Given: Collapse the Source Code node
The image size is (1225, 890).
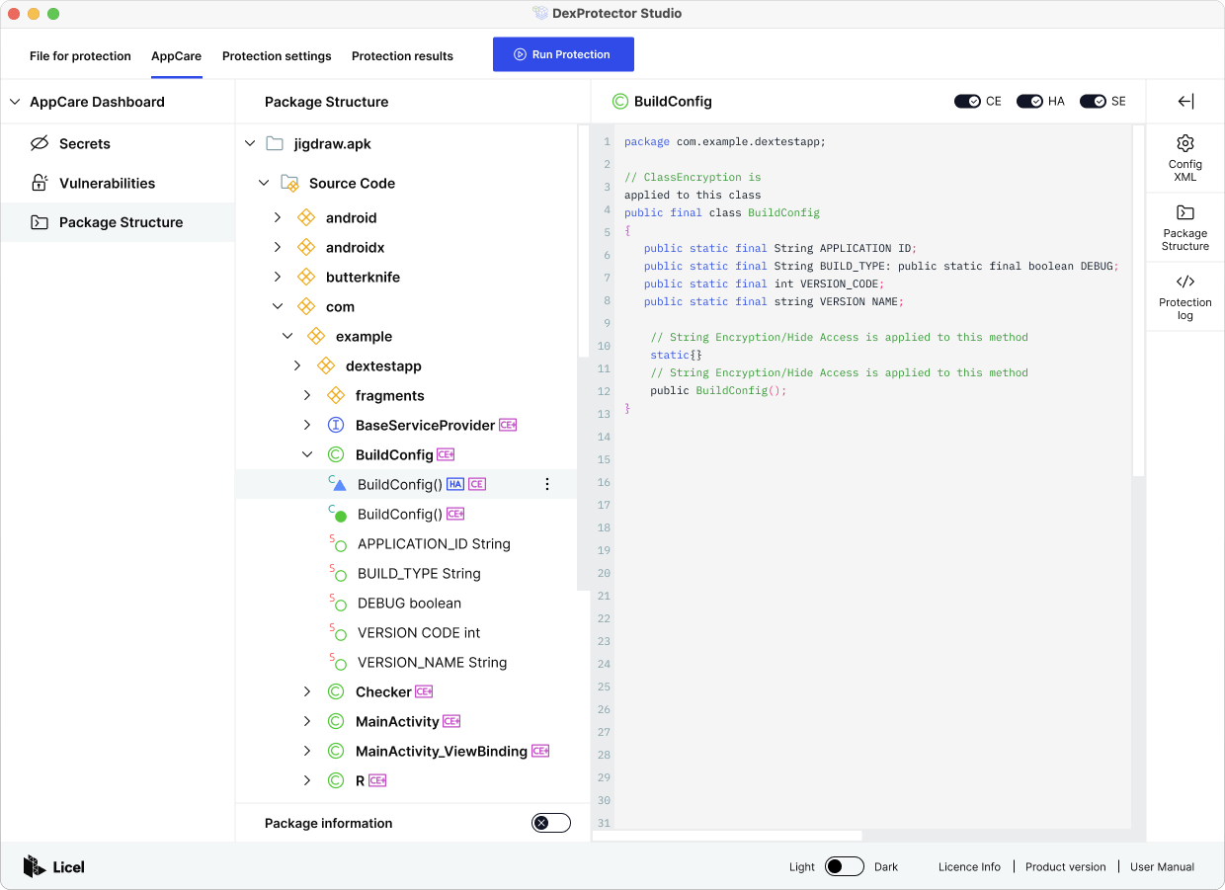Looking at the screenshot, I should 264,183.
